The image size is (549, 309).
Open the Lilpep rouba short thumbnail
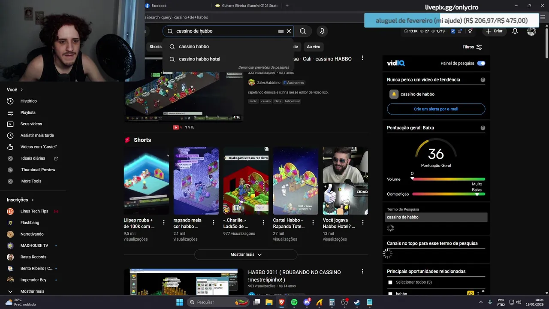pyautogui.click(x=146, y=181)
